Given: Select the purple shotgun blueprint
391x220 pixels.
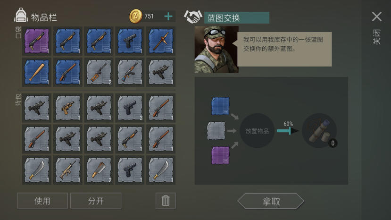Looking at the screenshot, I should click(37, 41).
